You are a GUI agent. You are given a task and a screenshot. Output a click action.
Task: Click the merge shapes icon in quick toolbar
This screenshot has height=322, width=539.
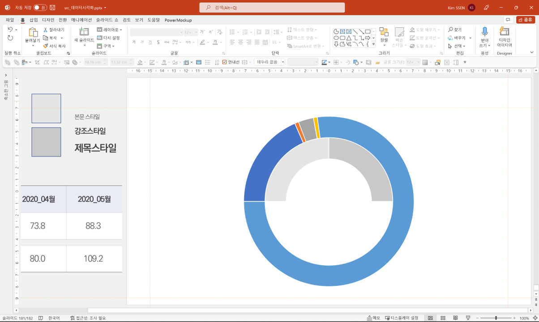[x=75, y=63]
